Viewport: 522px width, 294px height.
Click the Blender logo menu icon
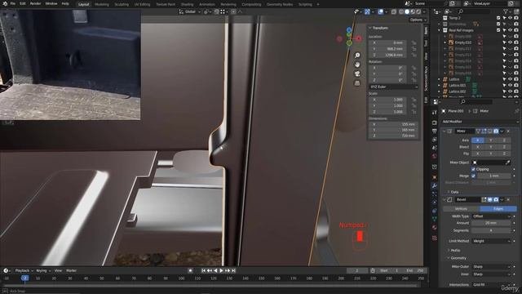pos(5,3)
